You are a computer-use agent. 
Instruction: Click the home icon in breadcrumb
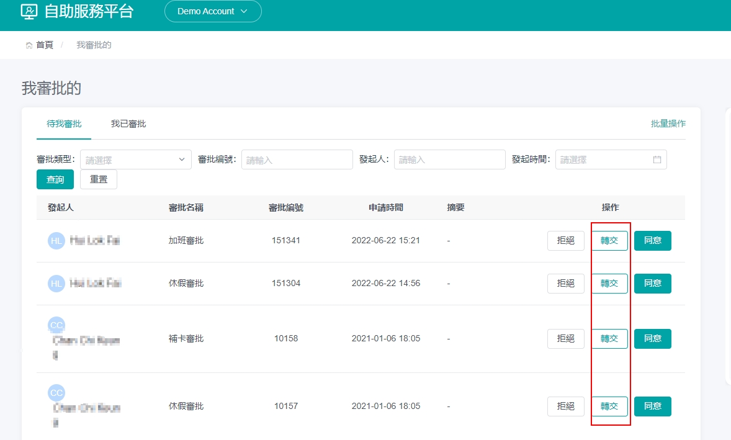[29, 45]
